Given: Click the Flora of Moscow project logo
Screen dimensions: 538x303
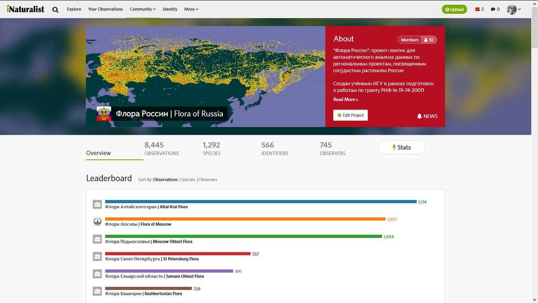Looking at the screenshot, I should point(97,221).
